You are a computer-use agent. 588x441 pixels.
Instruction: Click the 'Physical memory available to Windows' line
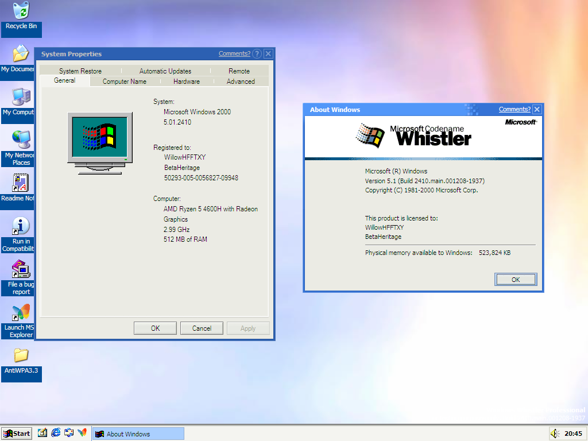pos(438,253)
